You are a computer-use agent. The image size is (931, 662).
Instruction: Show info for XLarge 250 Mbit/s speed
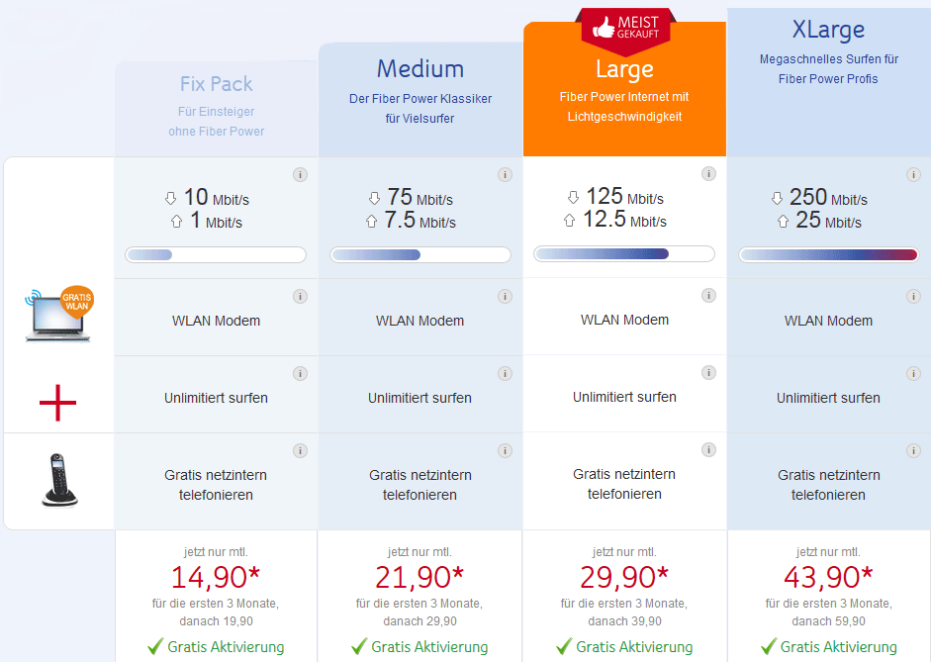(x=913, y=175)
